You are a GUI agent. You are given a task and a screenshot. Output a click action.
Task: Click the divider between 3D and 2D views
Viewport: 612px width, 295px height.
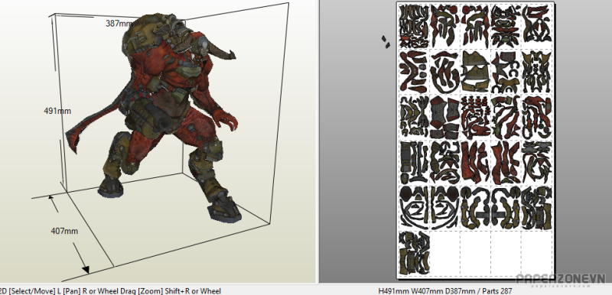tap(317, 141)
